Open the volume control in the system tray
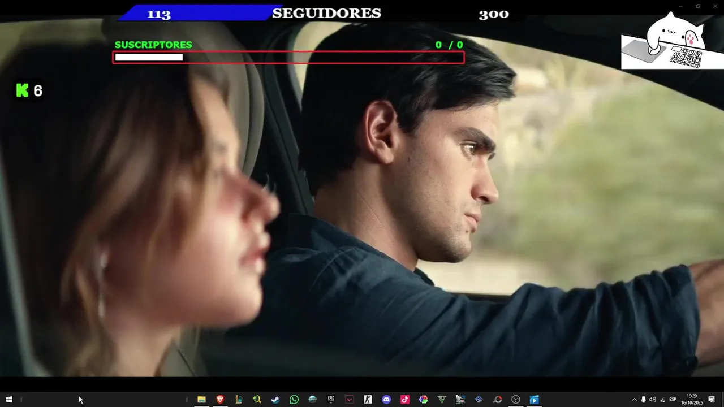 [x=652, y=400]
